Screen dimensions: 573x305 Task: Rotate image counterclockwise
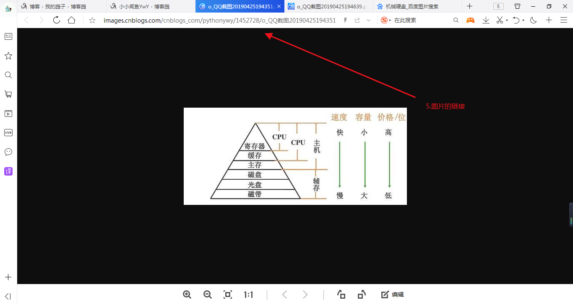tap(341, 295)
